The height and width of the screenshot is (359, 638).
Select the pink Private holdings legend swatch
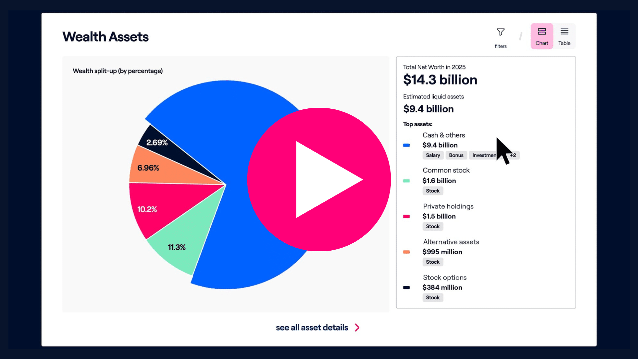click(406, 216)
